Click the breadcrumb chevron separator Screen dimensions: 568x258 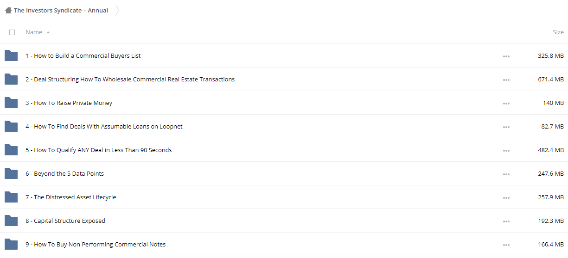[117, 10]
